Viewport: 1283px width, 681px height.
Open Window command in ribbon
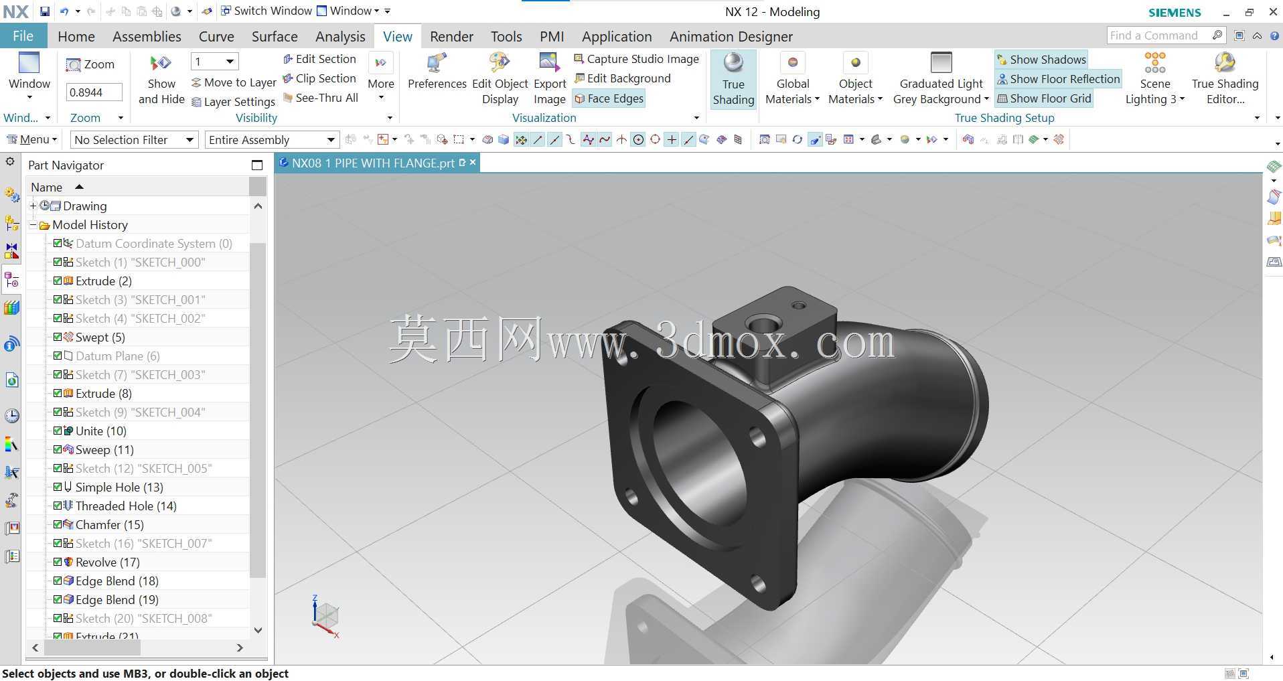(29, 76)
